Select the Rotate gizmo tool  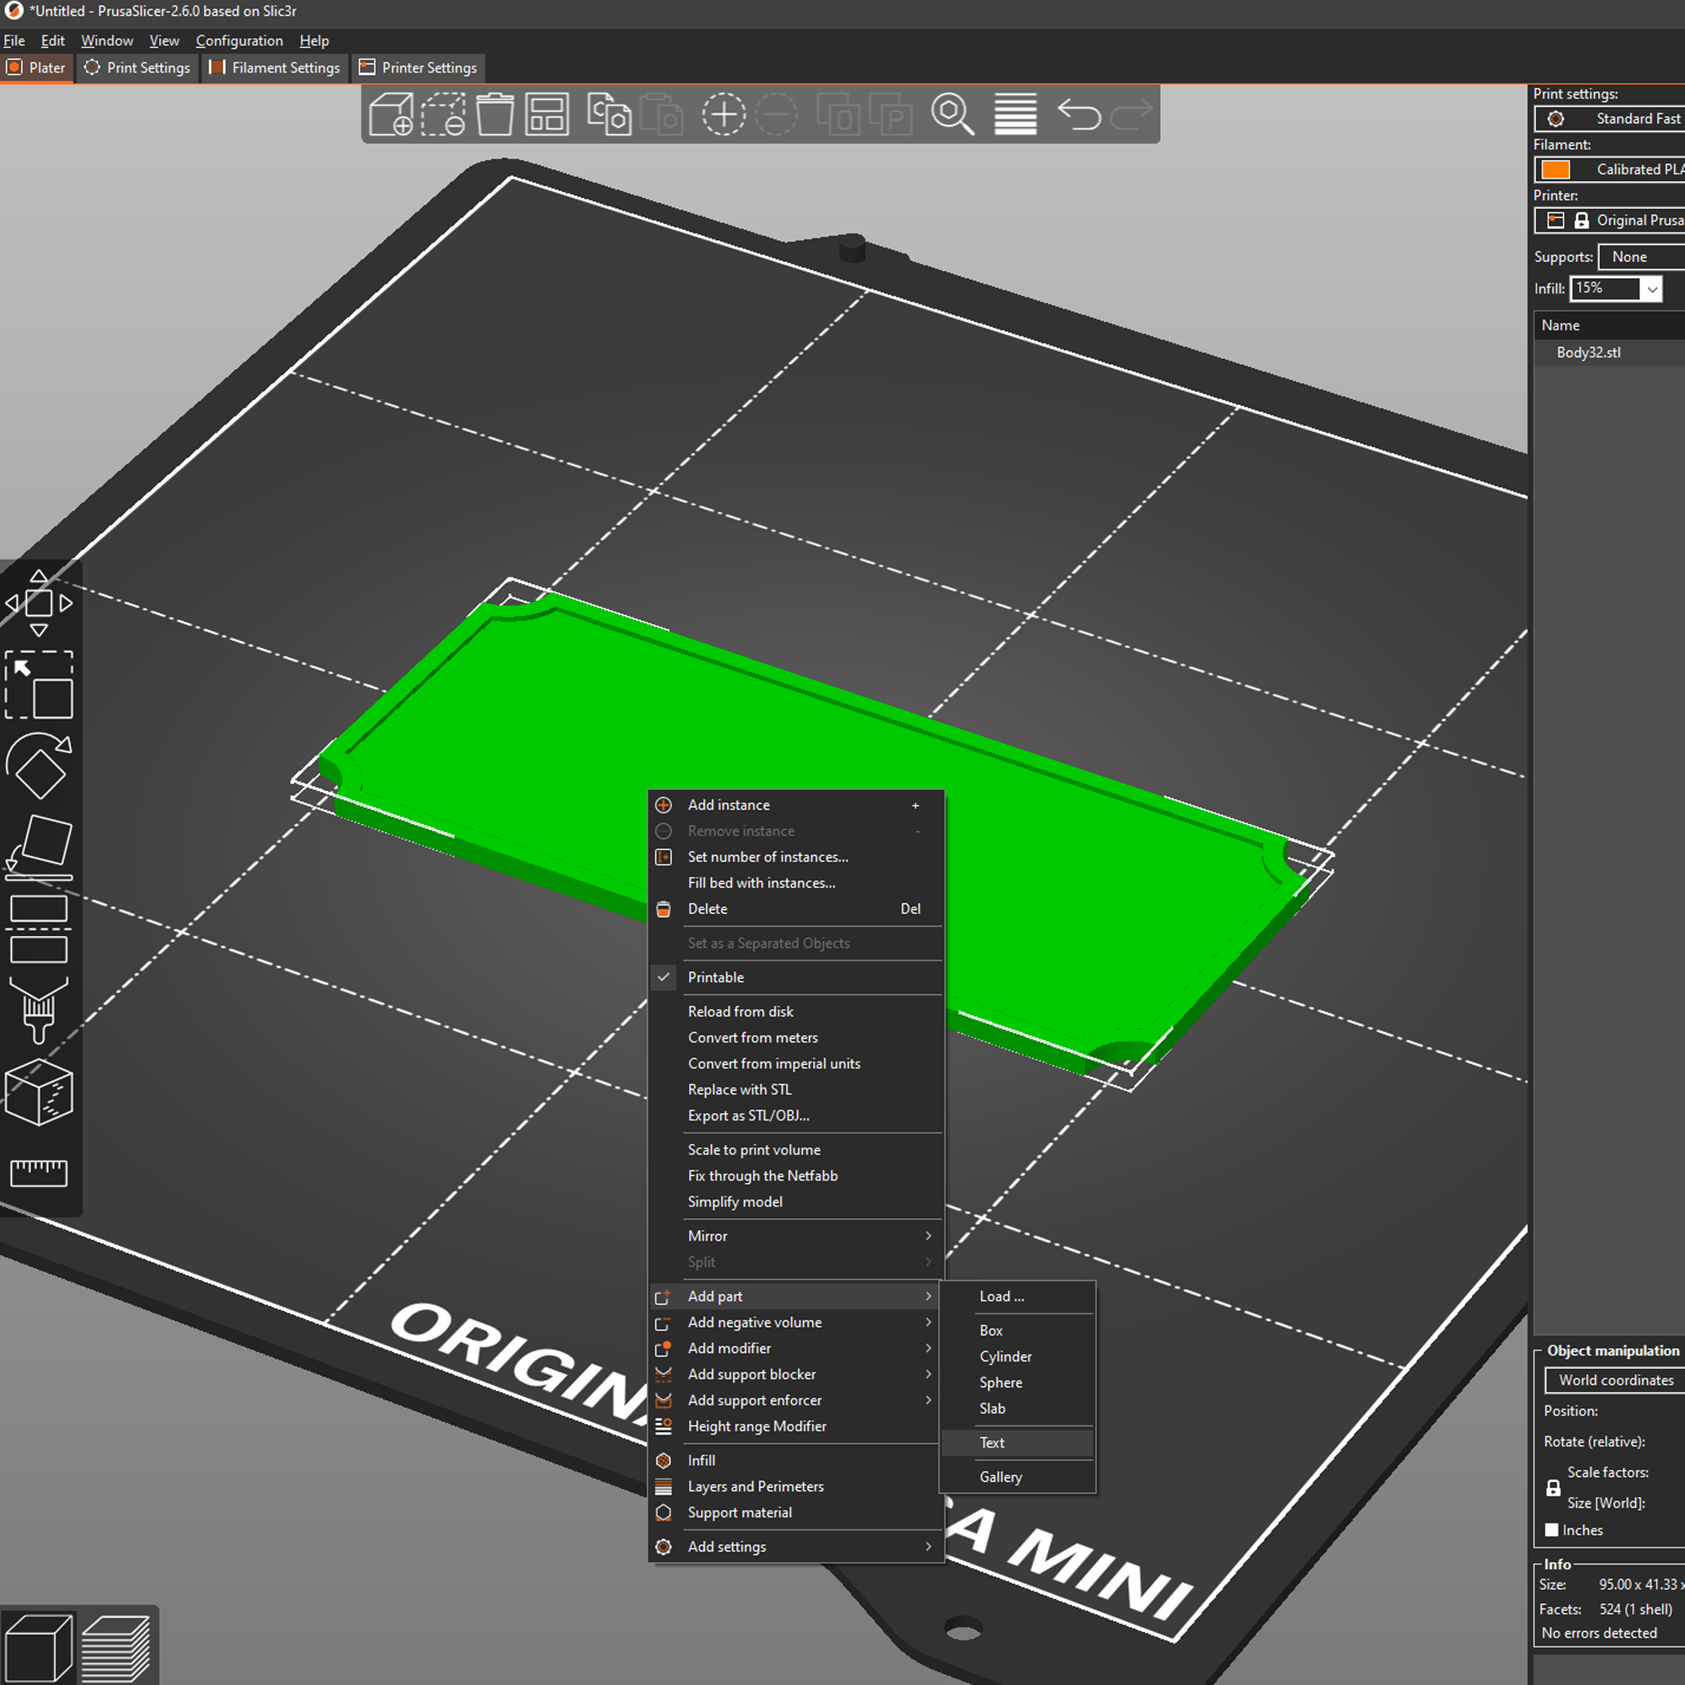(x=40, y=766)
